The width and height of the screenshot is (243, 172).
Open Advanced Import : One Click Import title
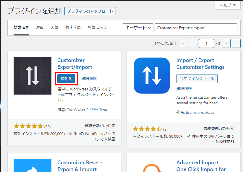[x=201, y=166]
